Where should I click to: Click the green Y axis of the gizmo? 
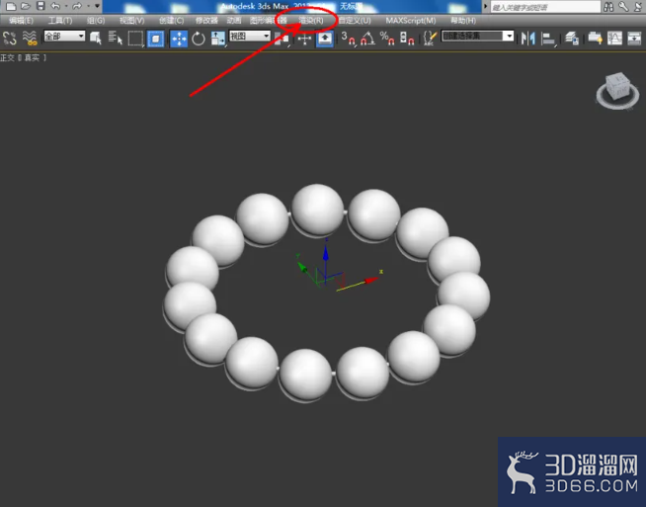tap(303, 267)
